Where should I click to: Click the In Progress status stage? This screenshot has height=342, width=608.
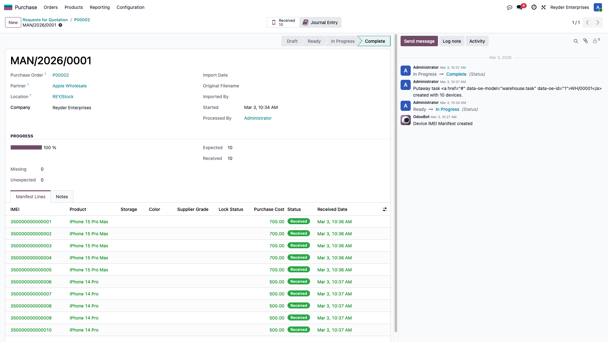coord(343,41)
